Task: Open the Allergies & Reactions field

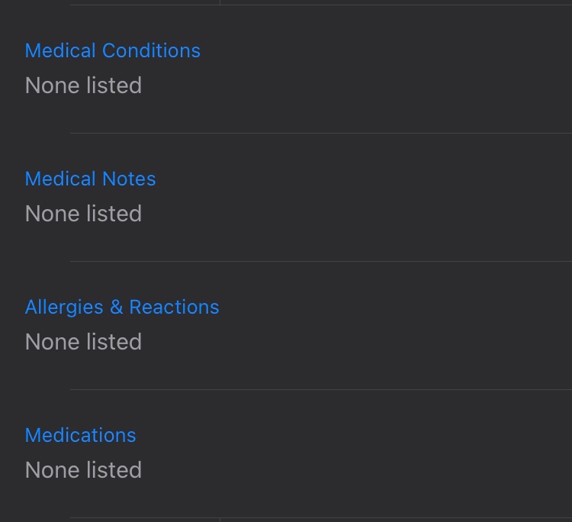Action: click(122, 307)
